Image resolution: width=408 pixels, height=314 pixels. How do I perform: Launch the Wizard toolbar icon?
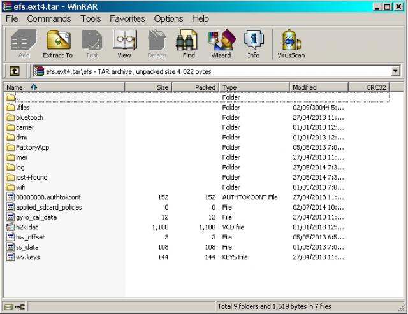221,43
